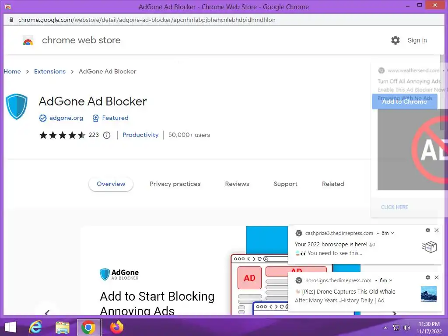This screenshot has width=448, height=336.
Task: Click the address bar URL
Action: 147,20
